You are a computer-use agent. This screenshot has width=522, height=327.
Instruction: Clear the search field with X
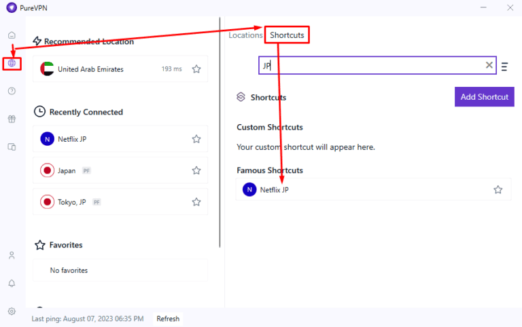point(489,65)
